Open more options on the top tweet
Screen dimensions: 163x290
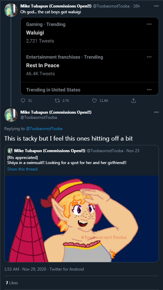(156, 6)
